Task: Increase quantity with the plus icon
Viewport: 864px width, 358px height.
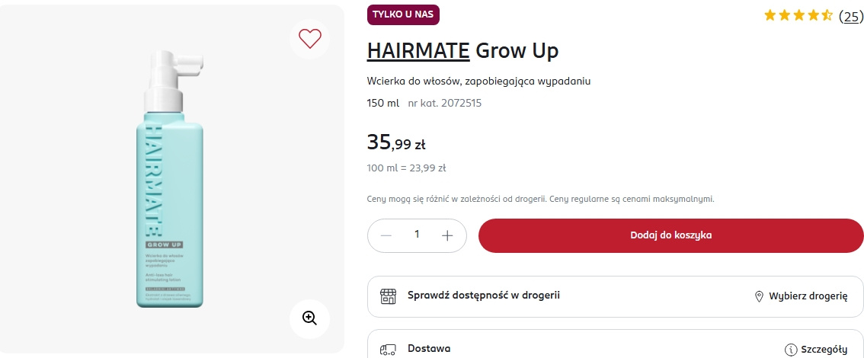Action: tap(447, 235)
